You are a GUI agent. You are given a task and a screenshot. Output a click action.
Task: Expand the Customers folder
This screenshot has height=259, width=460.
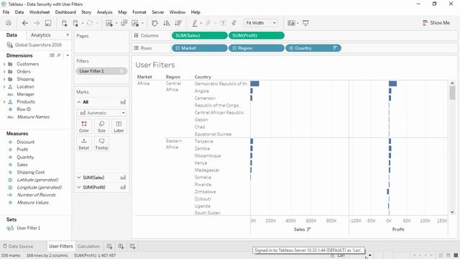4,64
